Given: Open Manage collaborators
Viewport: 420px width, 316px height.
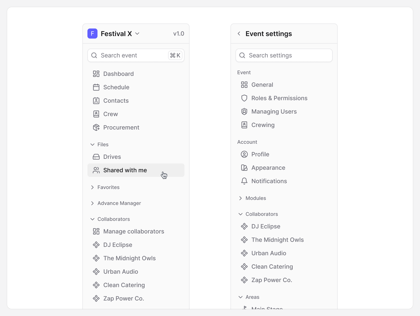Looking at the screenshot, I should 136,231.
